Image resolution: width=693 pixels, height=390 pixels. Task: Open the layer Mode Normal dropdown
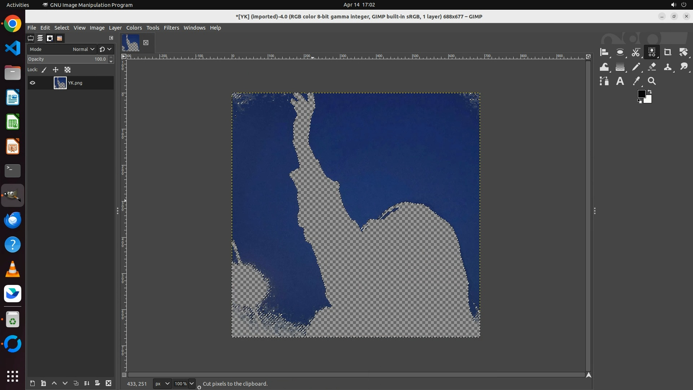click(x=83, y=49)
